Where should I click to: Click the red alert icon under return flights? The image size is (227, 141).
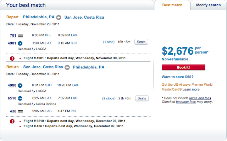point(12,121)
